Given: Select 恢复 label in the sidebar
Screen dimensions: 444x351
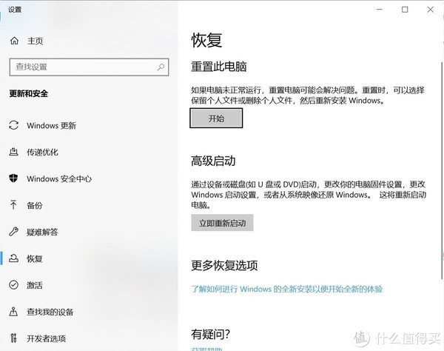Looking at the screenshot, I should (35, 258).
